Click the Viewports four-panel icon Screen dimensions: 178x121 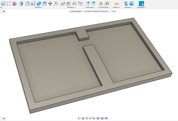tap(106, 118)
